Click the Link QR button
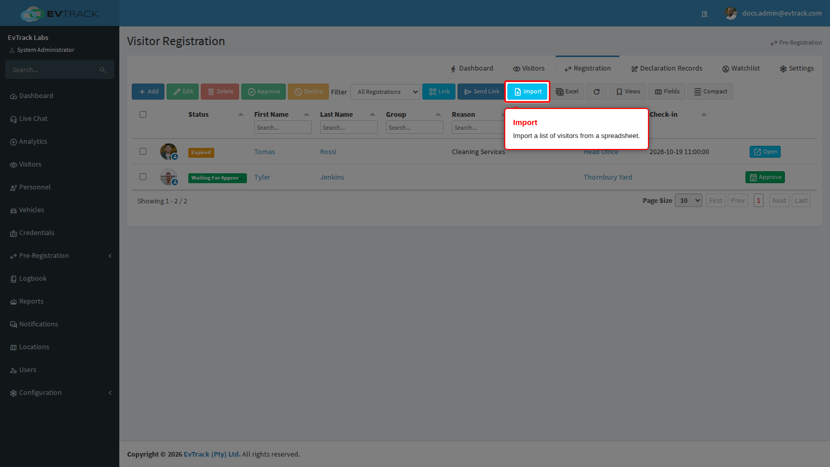The width and height of the screenshot is (830, 467). (439, 92)
